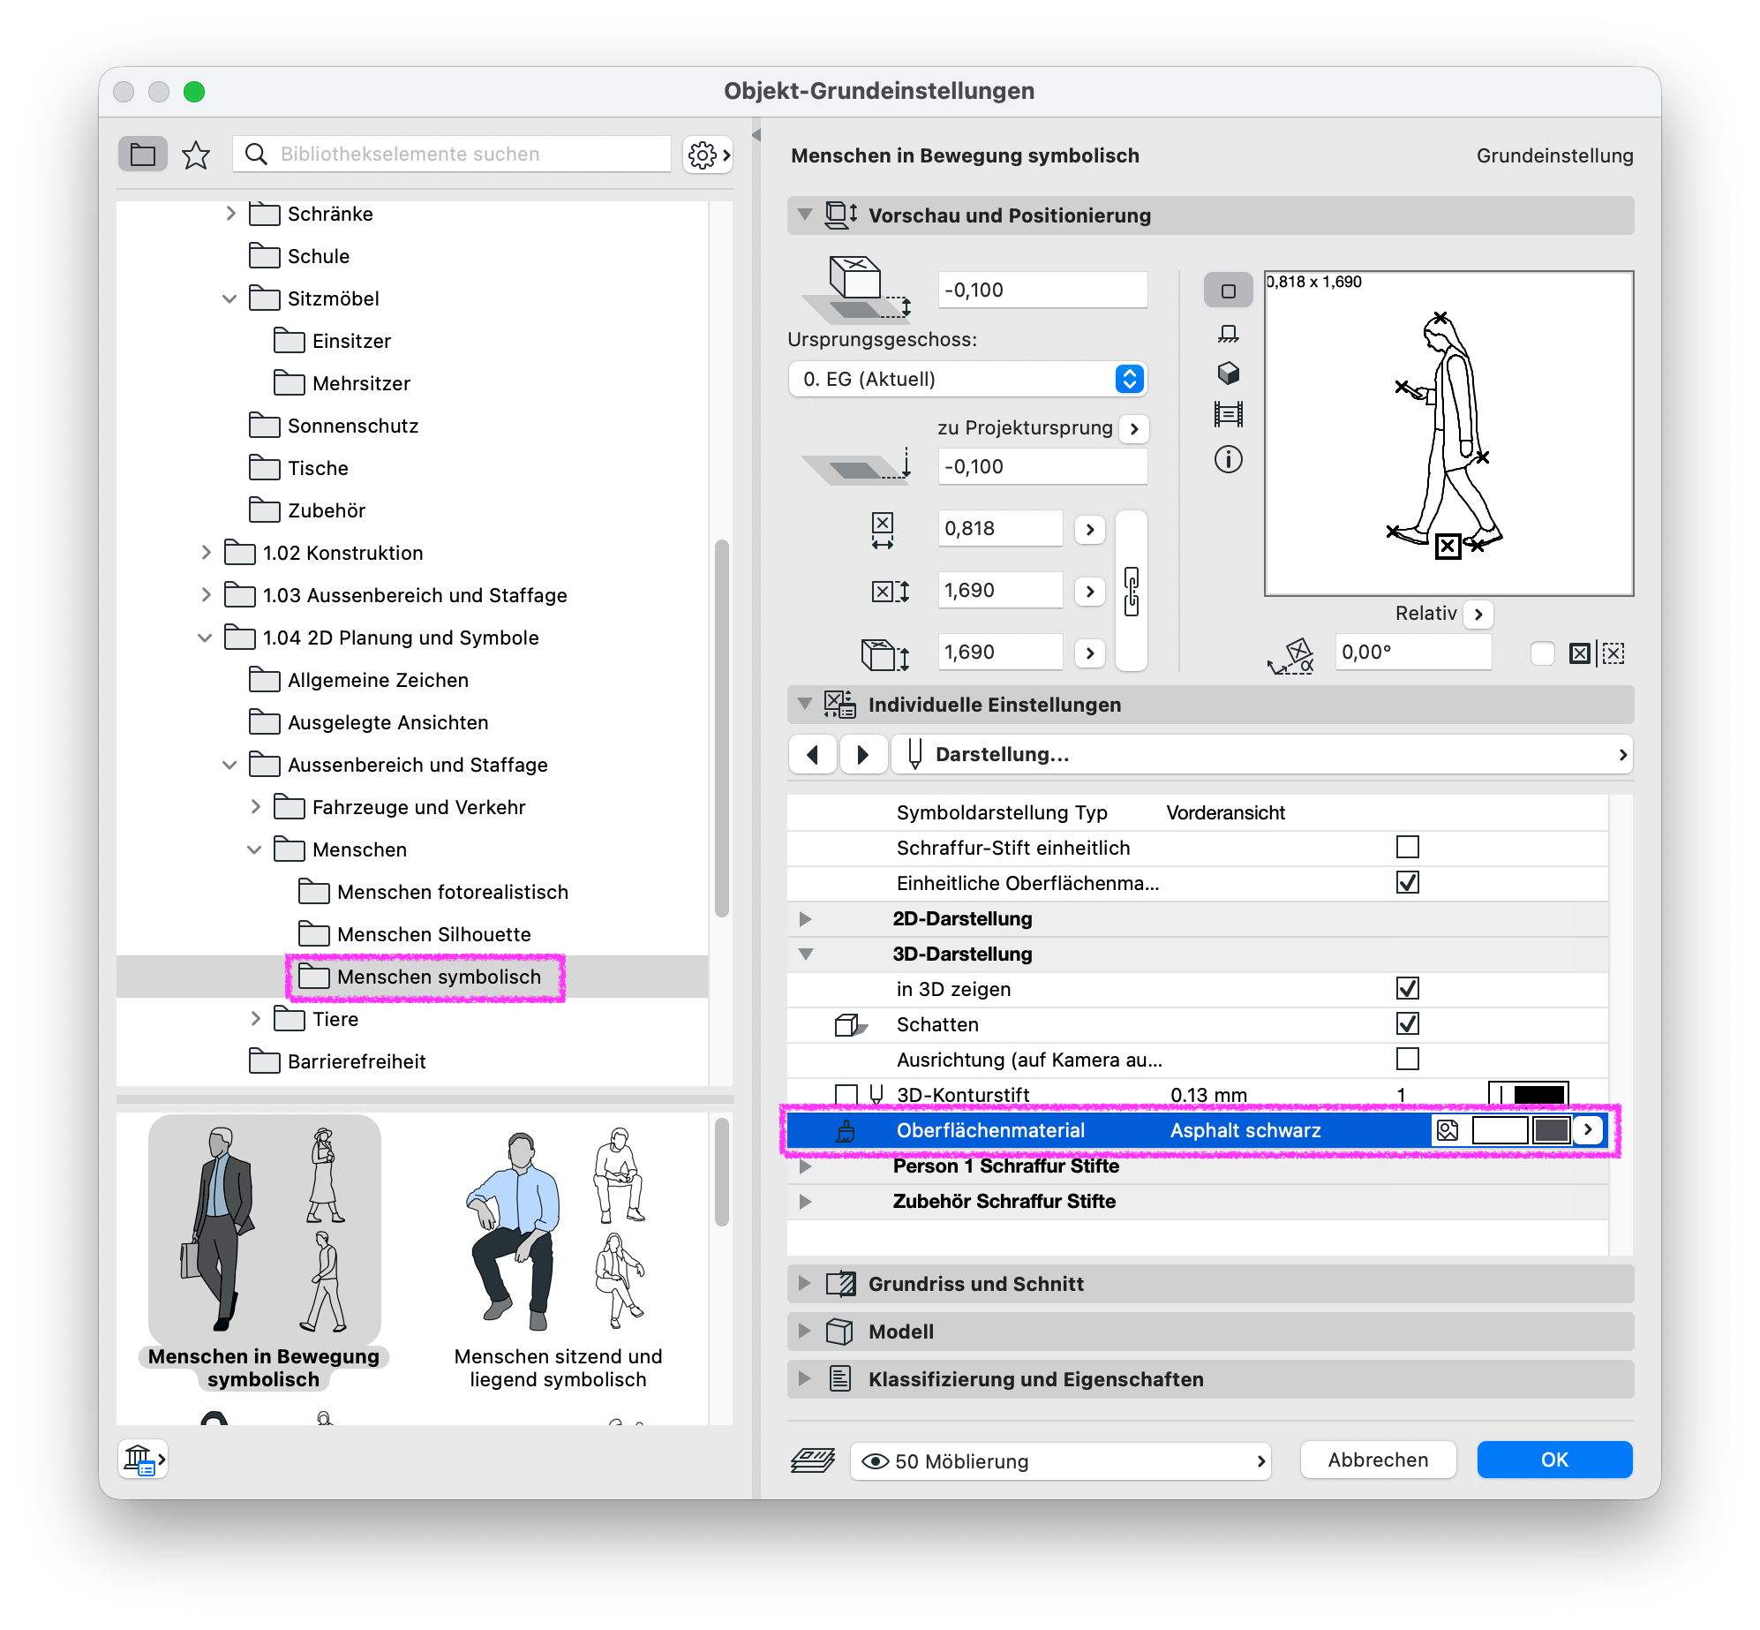Click the 3D view preview icon
This screenshot has height=1630, width=1760.
(1228, 373)
